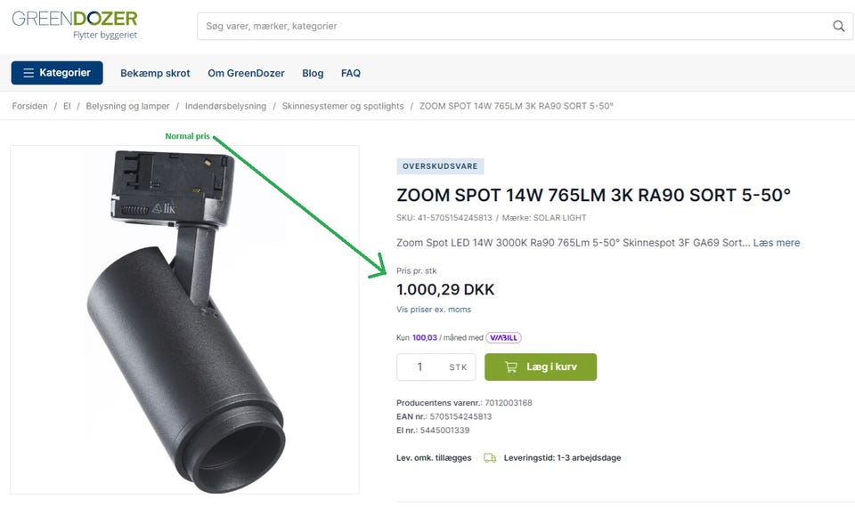Go to Forsiden breadcrumb
Viewport: 855px width, 516px height.
click(x=30, y=106)
